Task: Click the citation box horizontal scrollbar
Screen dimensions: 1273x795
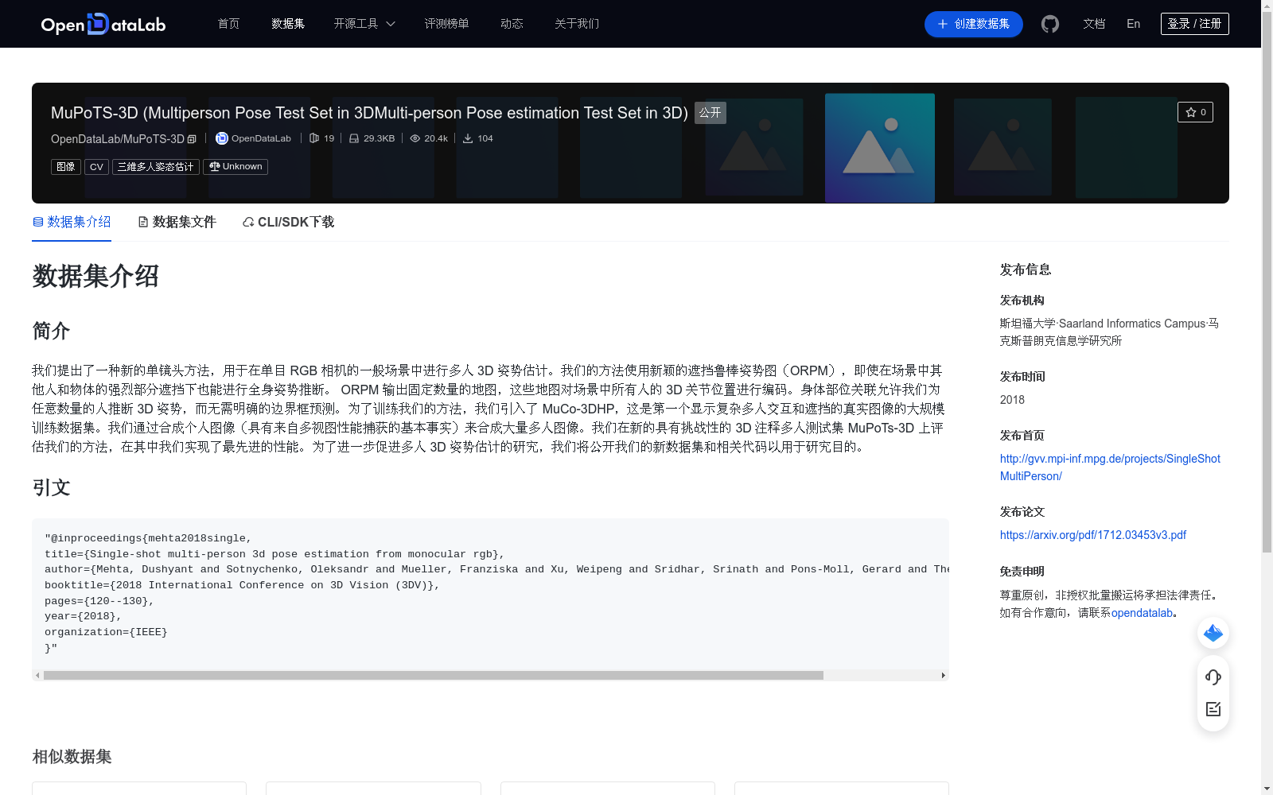Action: 434,675
